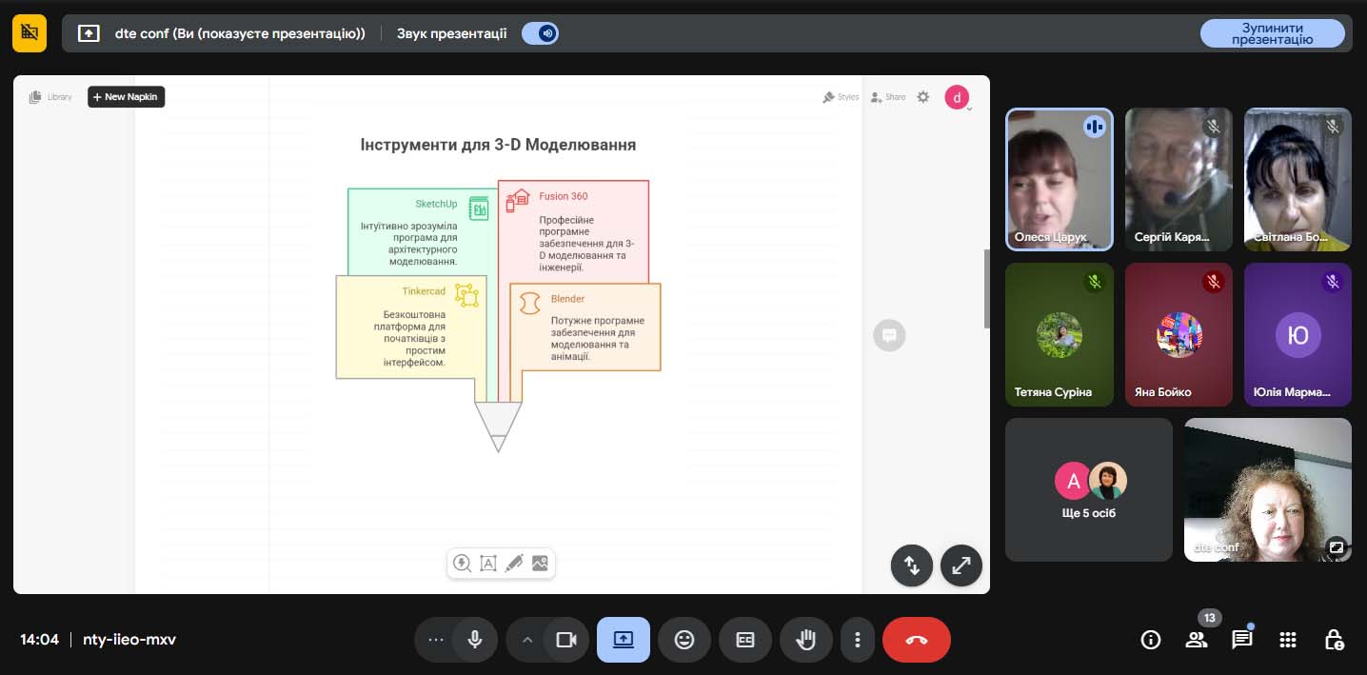The height and width of the screenshot is (675, 1367).
Task: Open host controls lock icon
Action: coord(1334,640)
